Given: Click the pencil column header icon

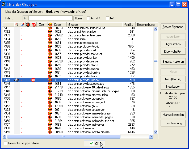Looking at the screenshot, I should [22, 25].
